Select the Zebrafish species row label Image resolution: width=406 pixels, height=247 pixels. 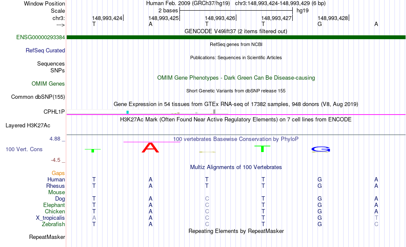(53, 224)
